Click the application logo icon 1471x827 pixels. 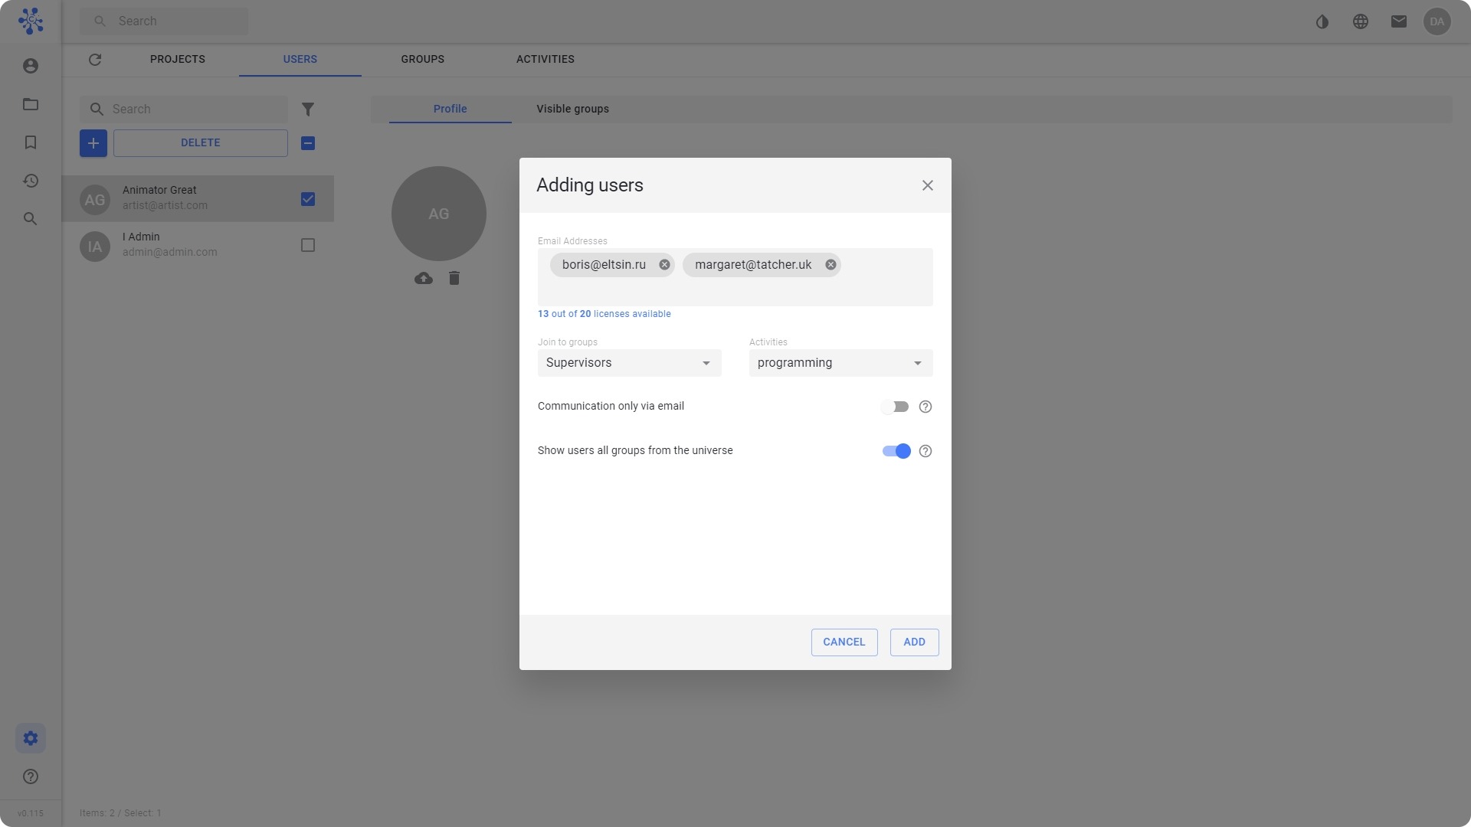point(31,21)
